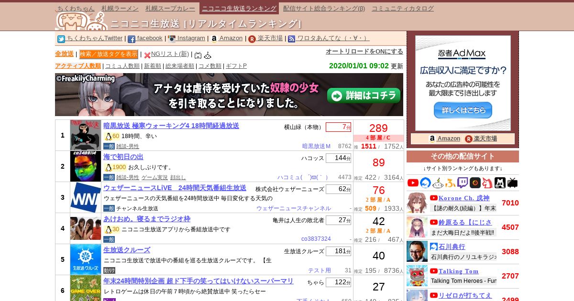Open ウェザーニュースチャンネル community link
This screenshot has width=574, height=301.
pyautogui.click(x=293, y=208)
